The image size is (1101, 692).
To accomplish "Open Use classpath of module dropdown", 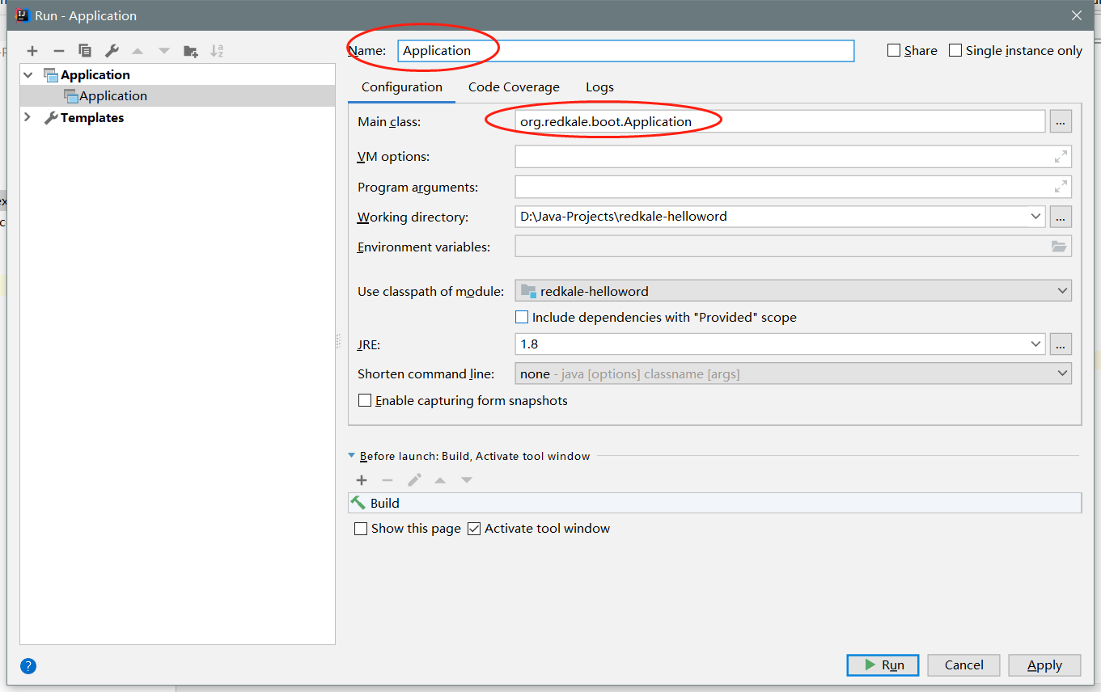I will coord(793,291).
